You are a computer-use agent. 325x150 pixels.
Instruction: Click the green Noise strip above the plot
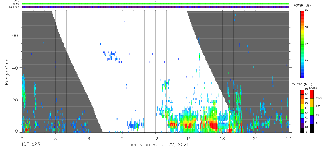point(156,4)
